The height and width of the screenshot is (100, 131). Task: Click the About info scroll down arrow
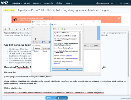tap(80, 64)
